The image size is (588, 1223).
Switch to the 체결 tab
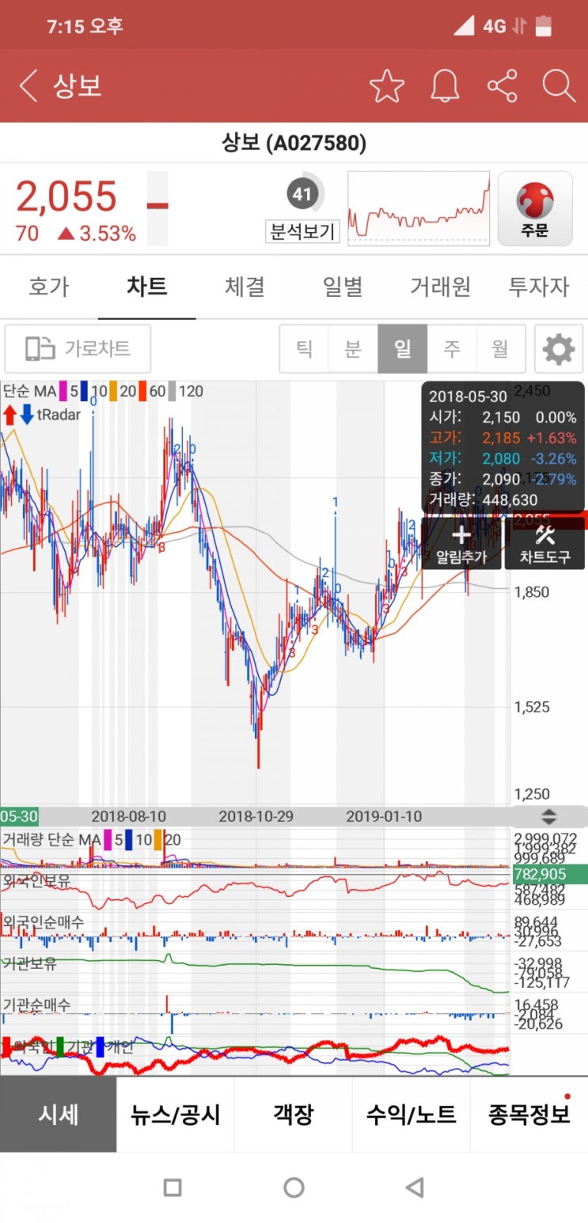[x=245, y=287]
